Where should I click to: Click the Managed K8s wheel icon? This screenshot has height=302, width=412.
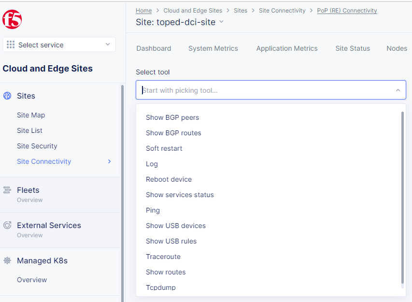tap(7, 260)
